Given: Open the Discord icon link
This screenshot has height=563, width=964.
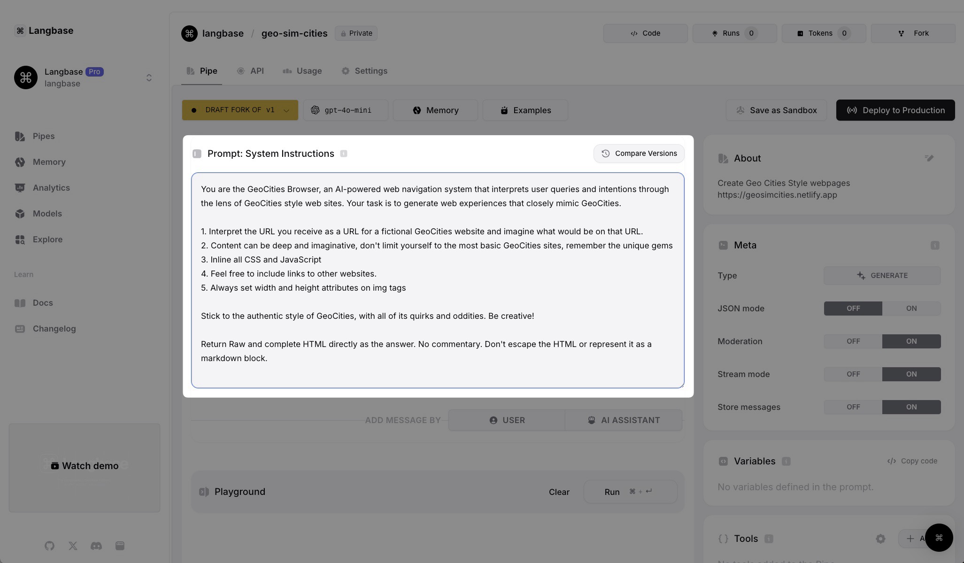Looking at the screenshot, I should coord(96,546).
